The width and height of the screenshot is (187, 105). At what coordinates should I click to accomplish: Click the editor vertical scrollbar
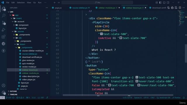186,53
